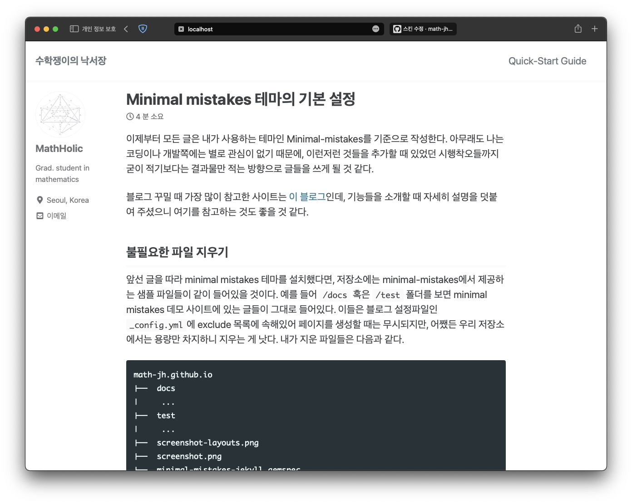Screen dimensions: 632x504
Task: Click the '개인 정보 보호' private browsing label
Action: click(x=99, y=29)
